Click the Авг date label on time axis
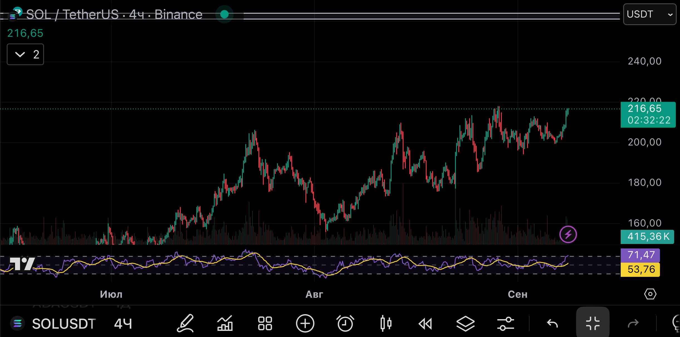Viewport: 680px width, 337px height. point(314,294)
